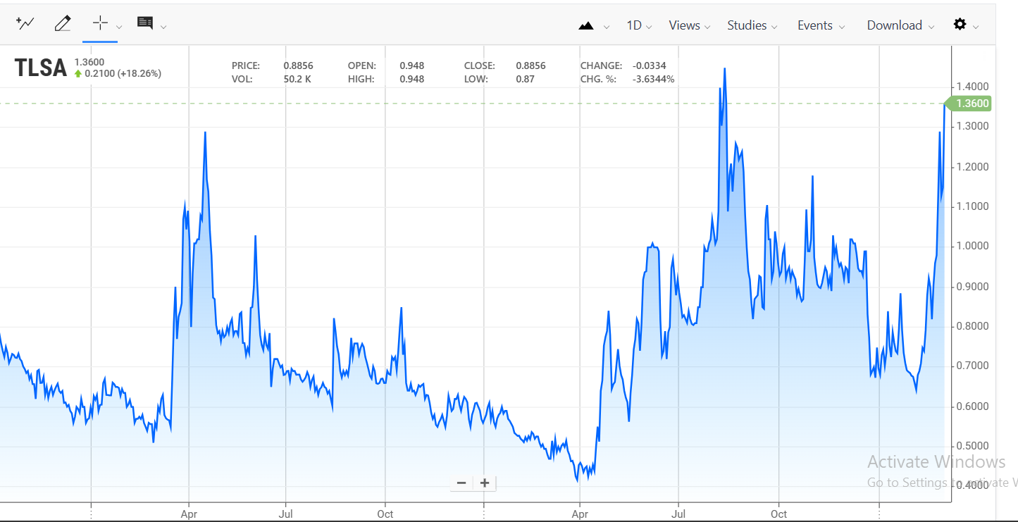Click the add comparison series icon

[x=25, y=24]
